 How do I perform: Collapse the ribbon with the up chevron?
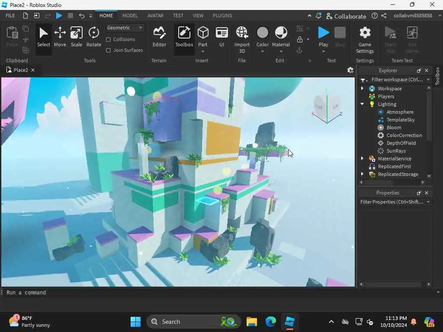click(309, 16)
